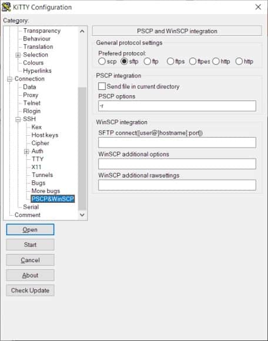
Task: Expand the Auth subcategory
Action: [x=26, y=151]
